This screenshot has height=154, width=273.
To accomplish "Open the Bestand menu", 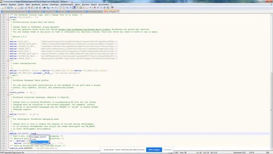I will pos(4,5).
